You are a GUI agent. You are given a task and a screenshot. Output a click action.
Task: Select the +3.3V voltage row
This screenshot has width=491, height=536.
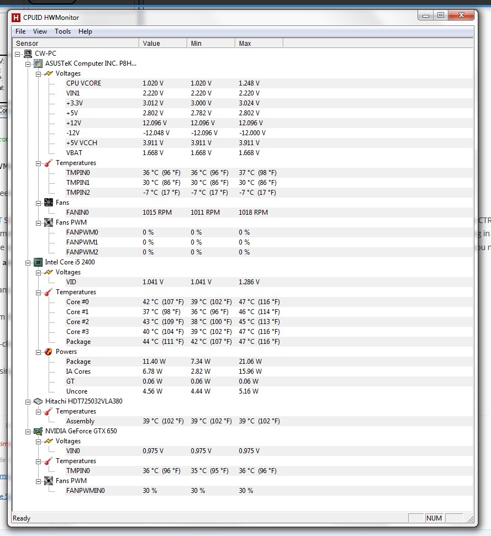pyautogui.click(x=269, y=103)
